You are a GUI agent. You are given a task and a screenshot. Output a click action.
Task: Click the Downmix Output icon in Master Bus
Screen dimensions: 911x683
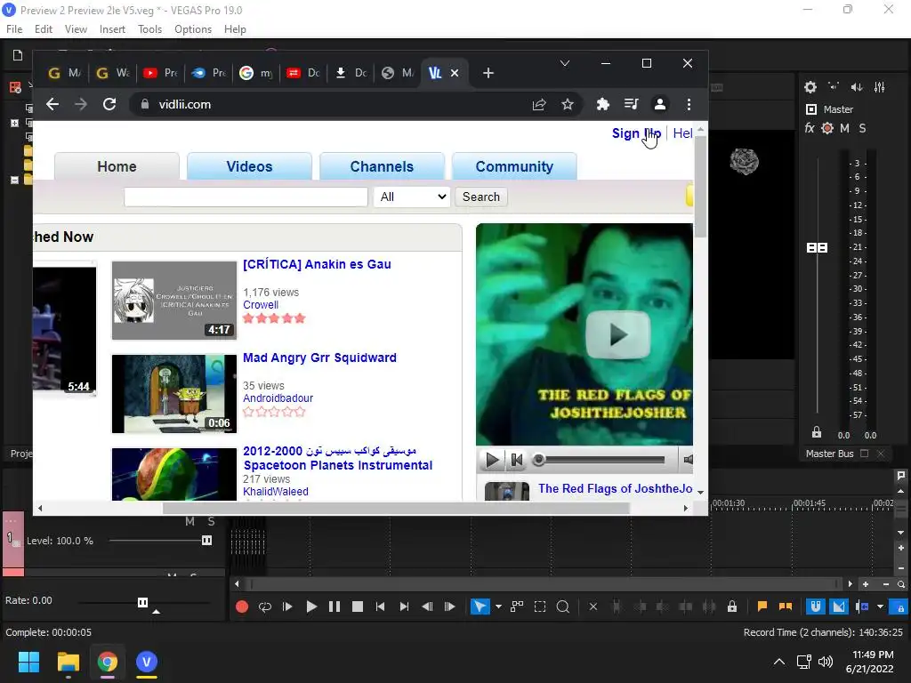[x=834, y=87]
